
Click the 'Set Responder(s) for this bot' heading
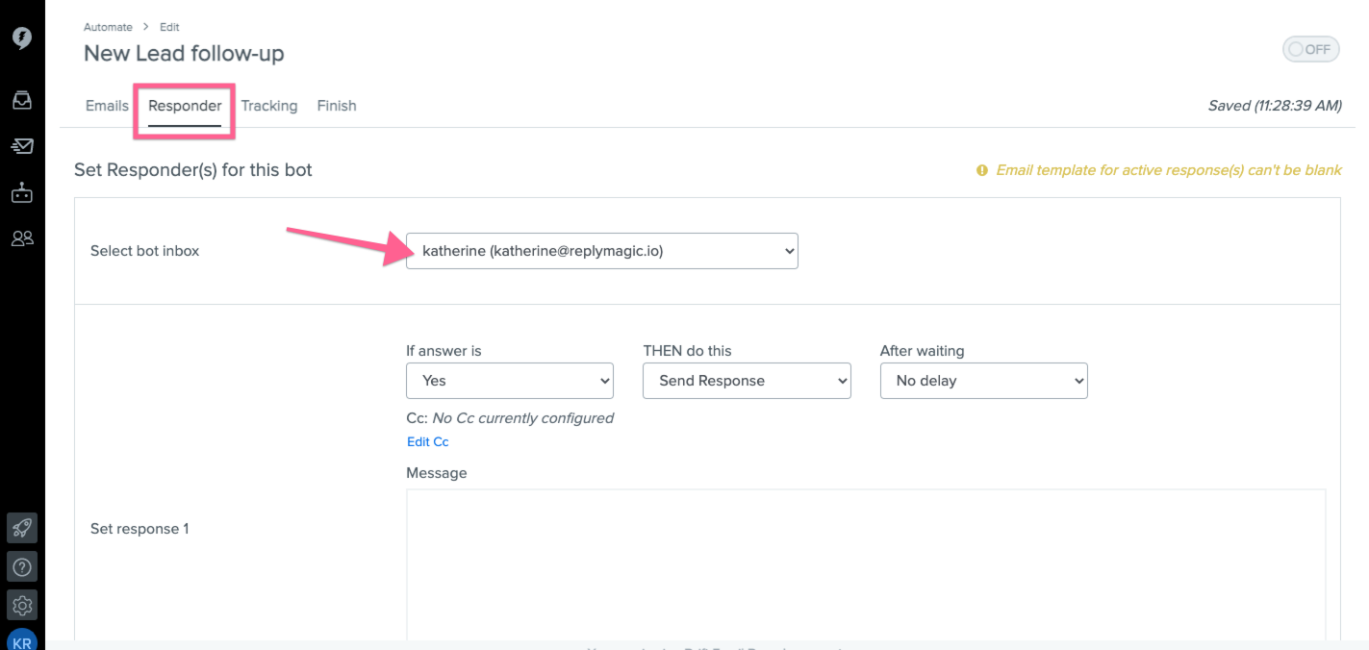[x=193, y=170]
